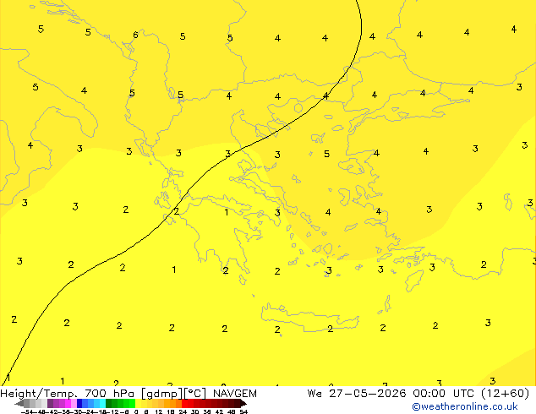Click the [gdmp] unit label

[162, 394]
